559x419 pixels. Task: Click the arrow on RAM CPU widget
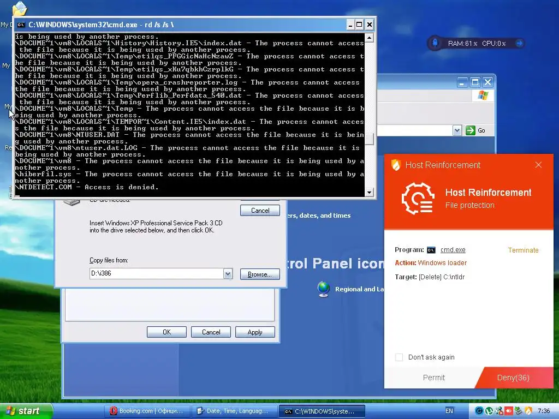pyautogui.click(x=520, y=43)
